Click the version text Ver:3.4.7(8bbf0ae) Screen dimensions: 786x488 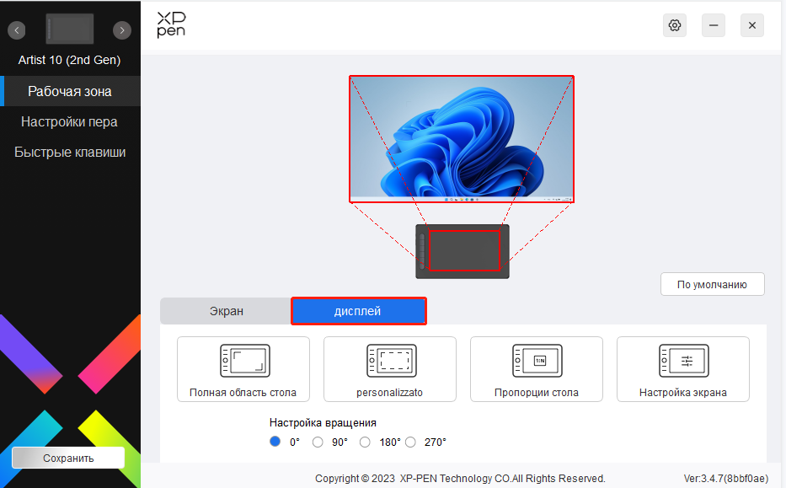pyautogui.click(x=726, y=479)
